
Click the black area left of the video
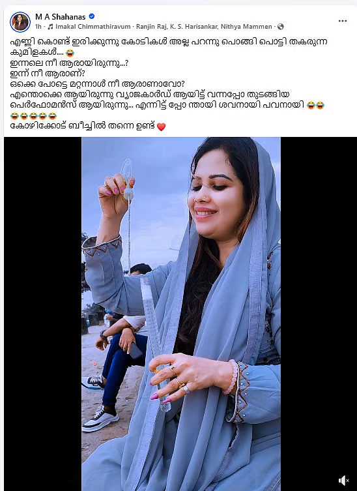(x=43, y=314)
